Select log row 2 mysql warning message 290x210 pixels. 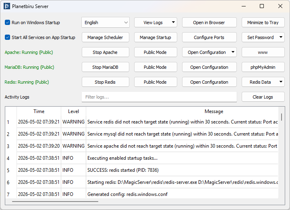point(182,134)
